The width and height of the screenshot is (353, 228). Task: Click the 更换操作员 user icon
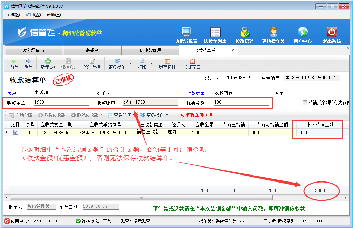pyautogui.click(x=273, y=32)
